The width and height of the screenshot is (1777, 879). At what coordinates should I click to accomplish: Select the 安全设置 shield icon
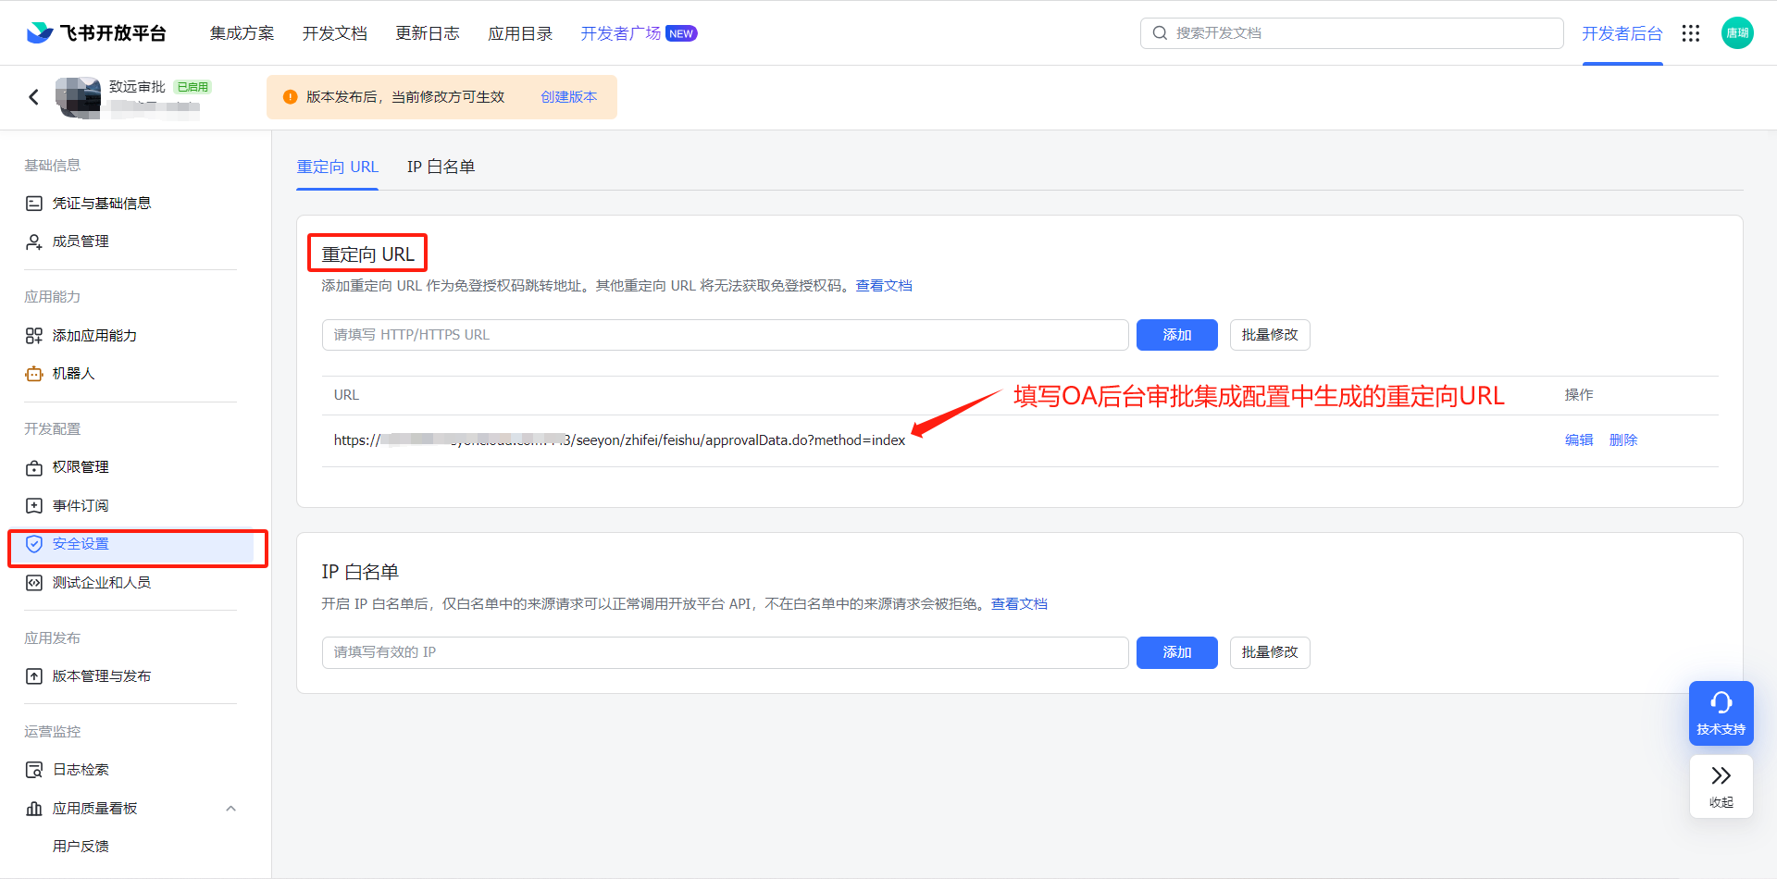coord(33,543)
